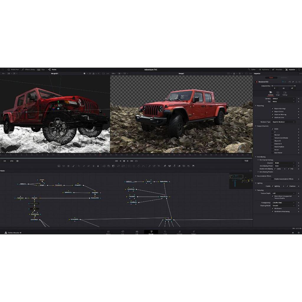Open the Camera dropdown

(x=283, y=99)
